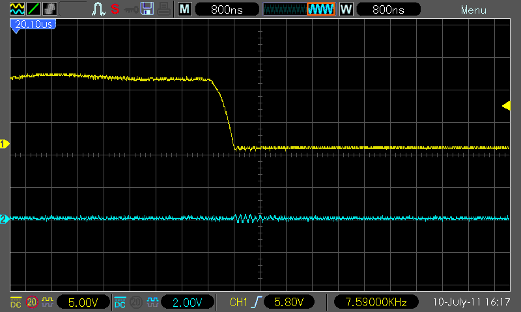Image resolution: width=521 pixels, height=312 pixels.
Task: Click the green diagonal line icon
Action: (33, 9)
